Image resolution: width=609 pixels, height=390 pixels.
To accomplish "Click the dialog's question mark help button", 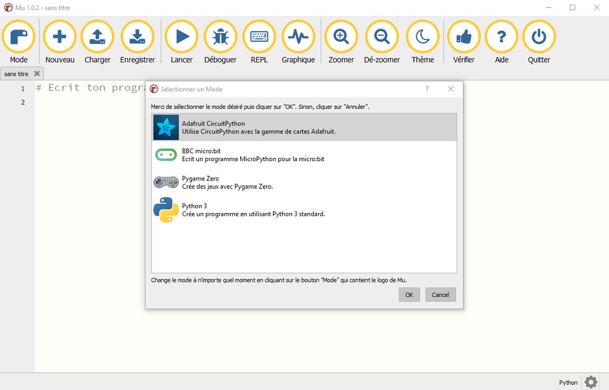I will click(427, 89).
